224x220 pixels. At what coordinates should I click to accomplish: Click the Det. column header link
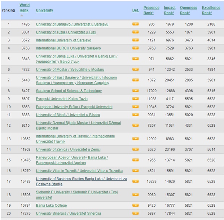point(135,10)
